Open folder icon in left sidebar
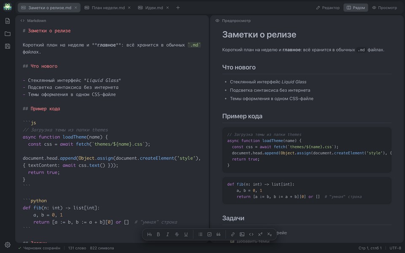 [x=8, y=34]
